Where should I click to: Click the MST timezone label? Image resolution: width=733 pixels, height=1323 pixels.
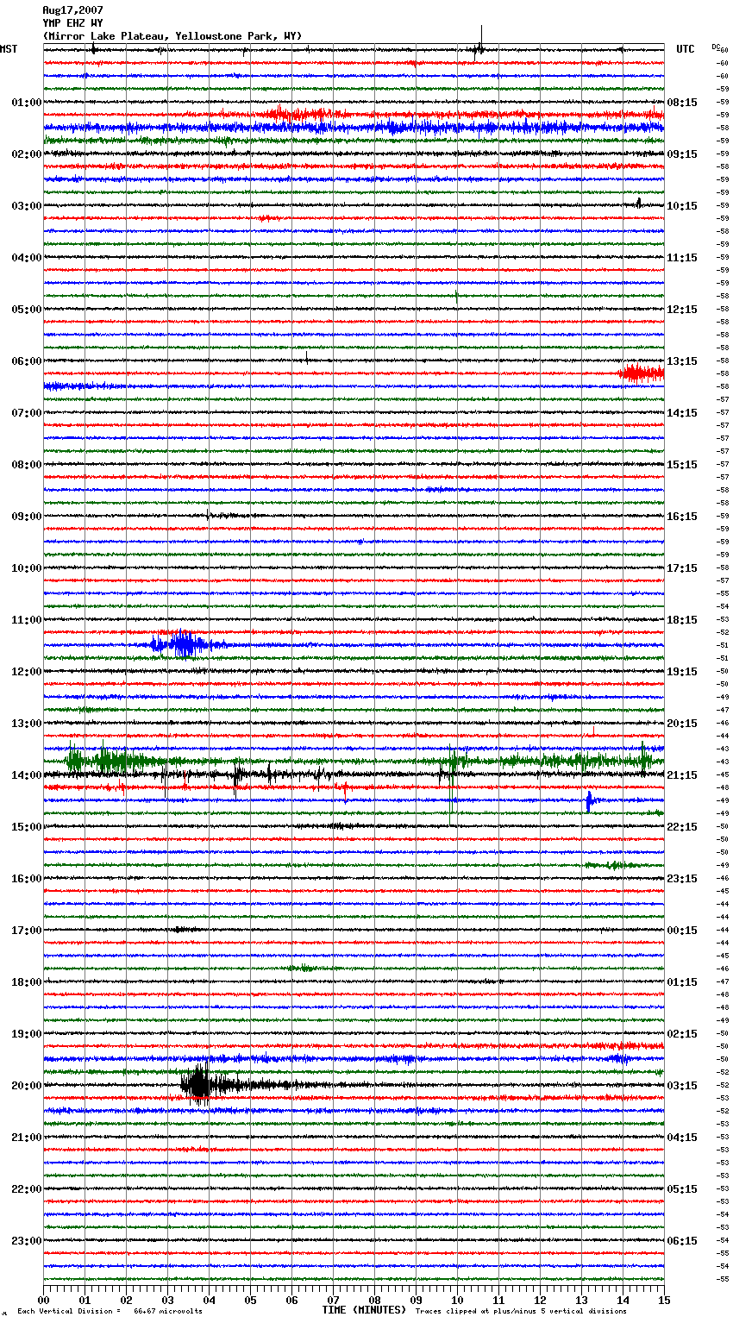click(x=9, y=49)
